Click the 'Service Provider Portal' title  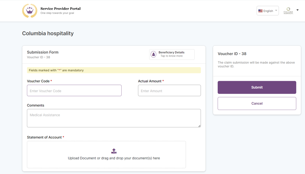(60, 9)
